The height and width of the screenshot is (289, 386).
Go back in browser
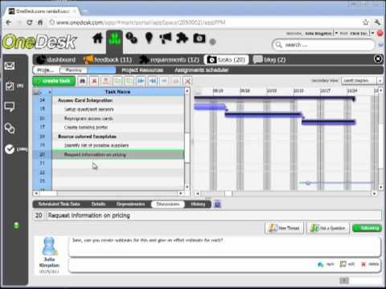point(9,22)
